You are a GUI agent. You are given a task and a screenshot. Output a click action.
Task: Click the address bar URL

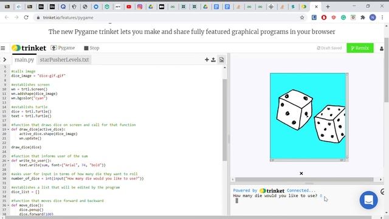click(x=68, y=18)
